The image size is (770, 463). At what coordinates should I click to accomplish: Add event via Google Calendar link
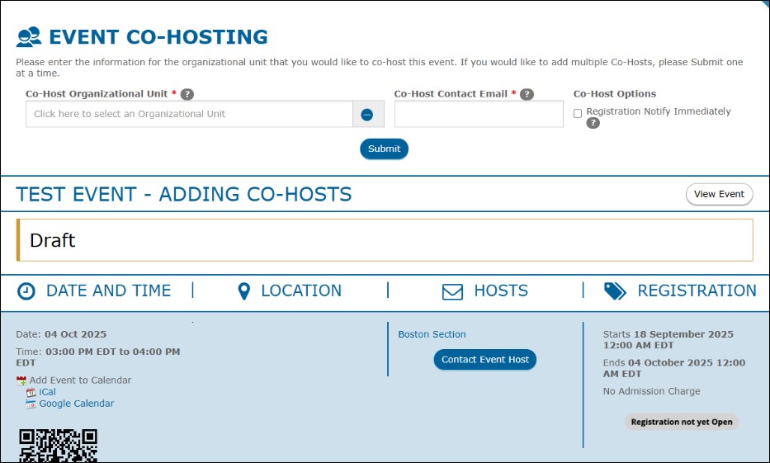pyautogui.click(x=76, y=404)
